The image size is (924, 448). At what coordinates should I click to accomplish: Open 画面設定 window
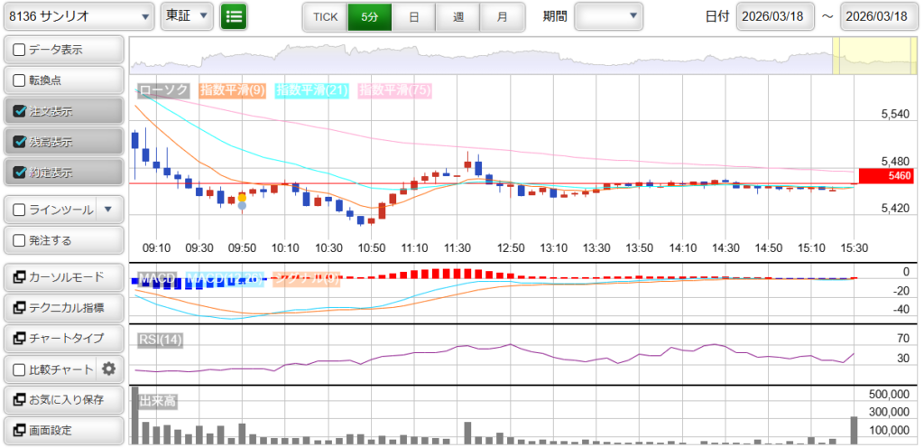coord(63,430)
